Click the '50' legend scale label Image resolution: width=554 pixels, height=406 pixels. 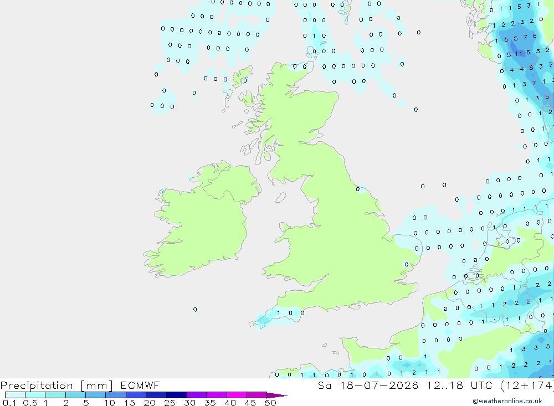point(270,403)
